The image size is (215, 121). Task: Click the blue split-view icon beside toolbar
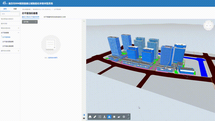click(84, 115)
